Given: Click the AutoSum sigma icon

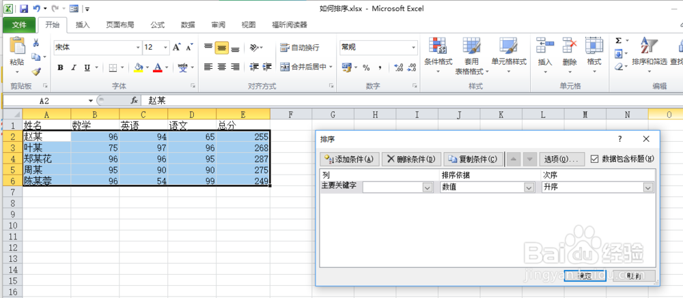Looking at the screenshot, I should click(618, 40).
